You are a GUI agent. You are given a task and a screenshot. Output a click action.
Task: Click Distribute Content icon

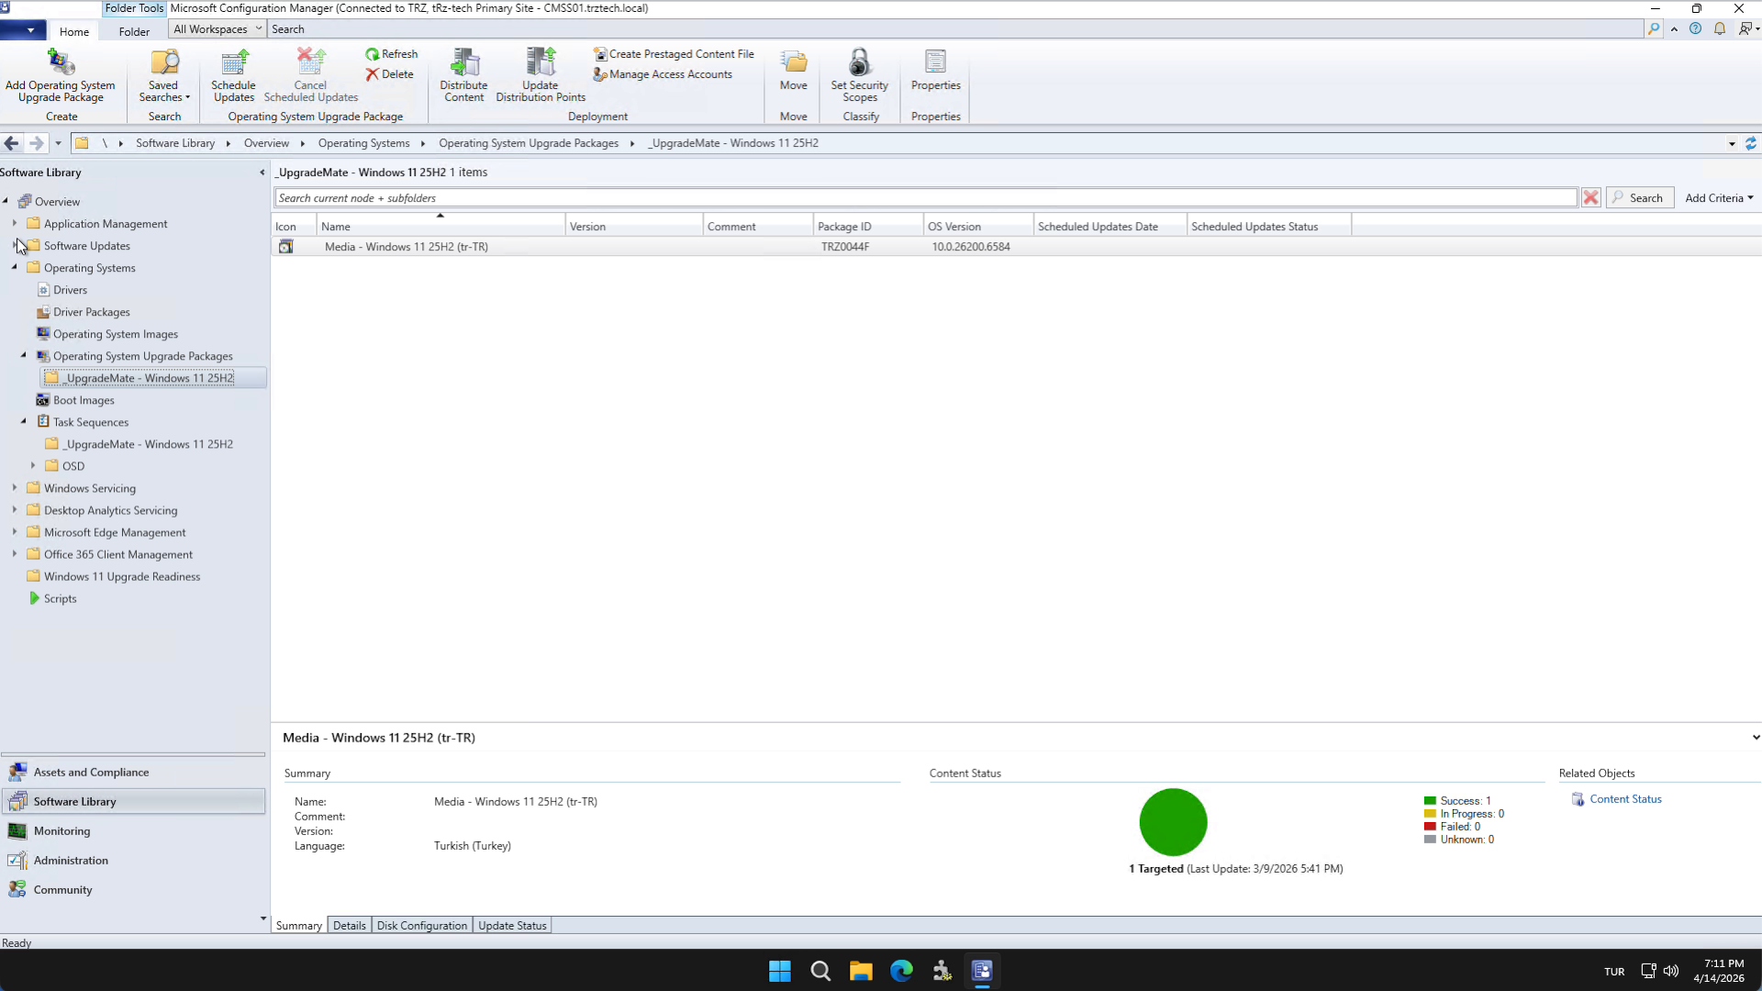click(x=464, y=75)
